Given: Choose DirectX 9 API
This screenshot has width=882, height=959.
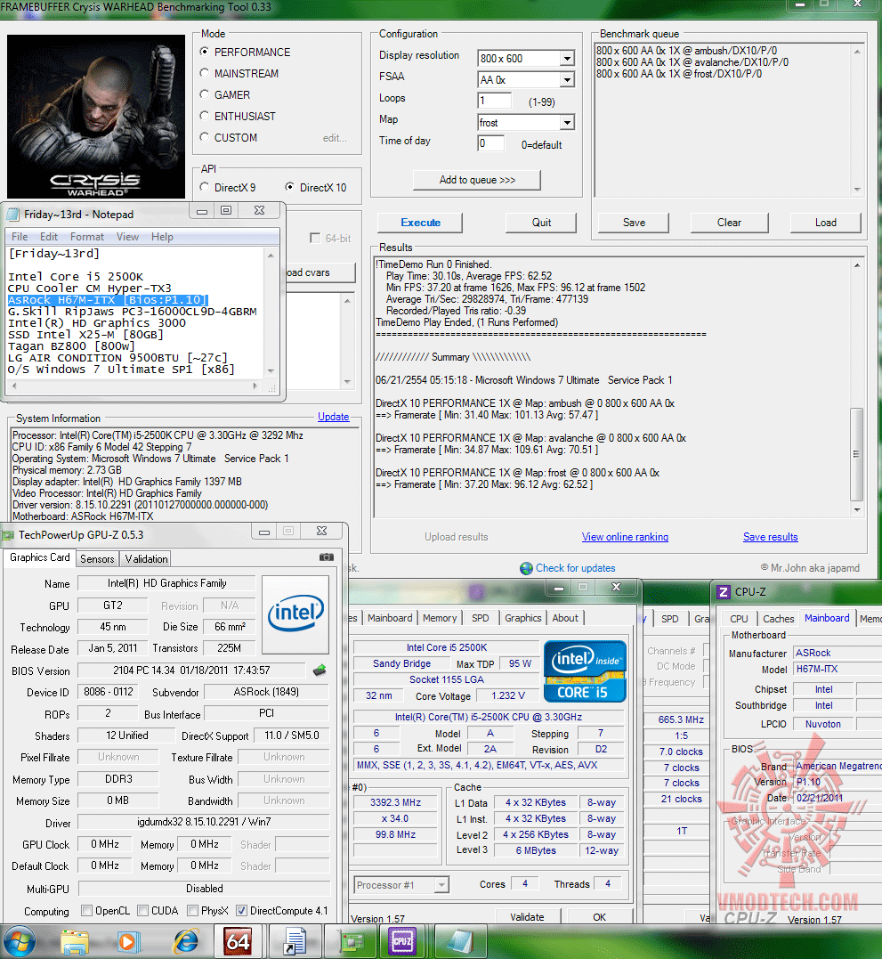Looking at the screenshot, I should pos(205,187).
